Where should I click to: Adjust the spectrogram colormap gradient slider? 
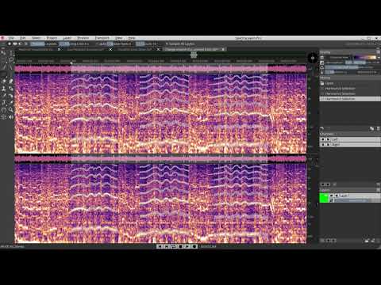tap(365, 57)
